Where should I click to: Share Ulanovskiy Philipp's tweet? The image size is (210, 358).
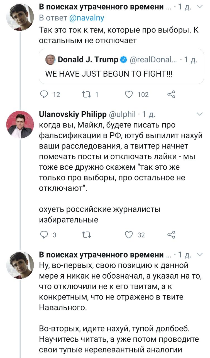tap(171, 235)
